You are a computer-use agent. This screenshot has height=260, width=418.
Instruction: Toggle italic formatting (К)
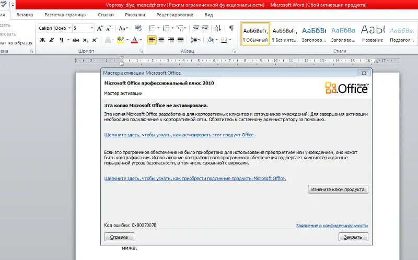click(51, 40)
